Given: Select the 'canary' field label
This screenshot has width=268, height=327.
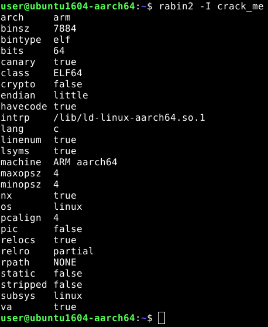Looking at the screenshot, I should 18,62.
